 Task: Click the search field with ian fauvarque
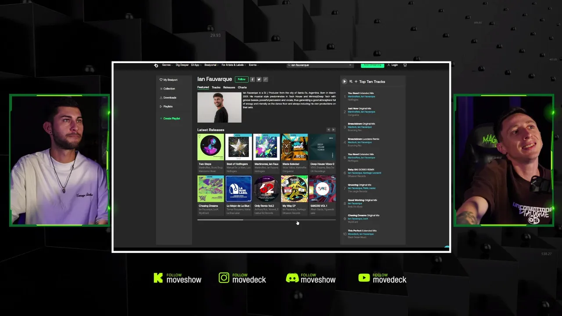click(320, 65)
